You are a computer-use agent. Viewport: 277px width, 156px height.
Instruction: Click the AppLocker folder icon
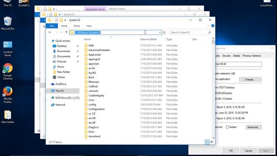click(86, 55)
